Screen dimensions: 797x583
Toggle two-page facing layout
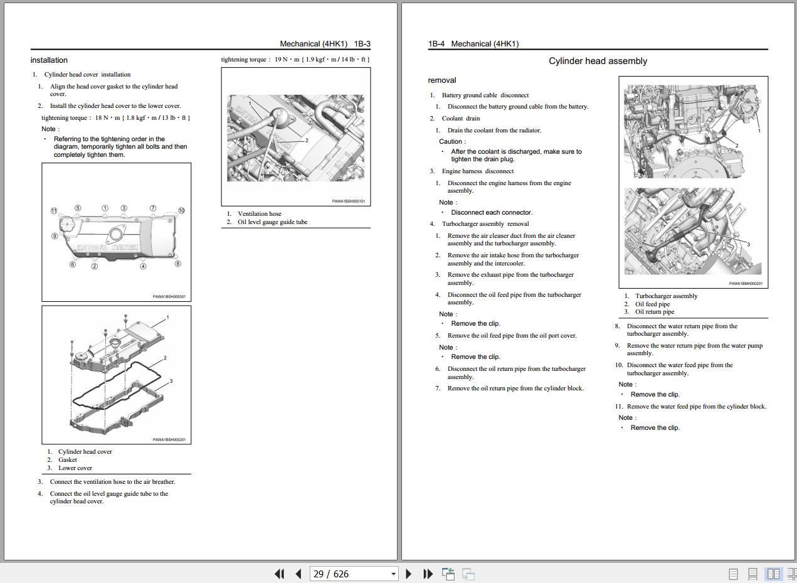[774, 574]
